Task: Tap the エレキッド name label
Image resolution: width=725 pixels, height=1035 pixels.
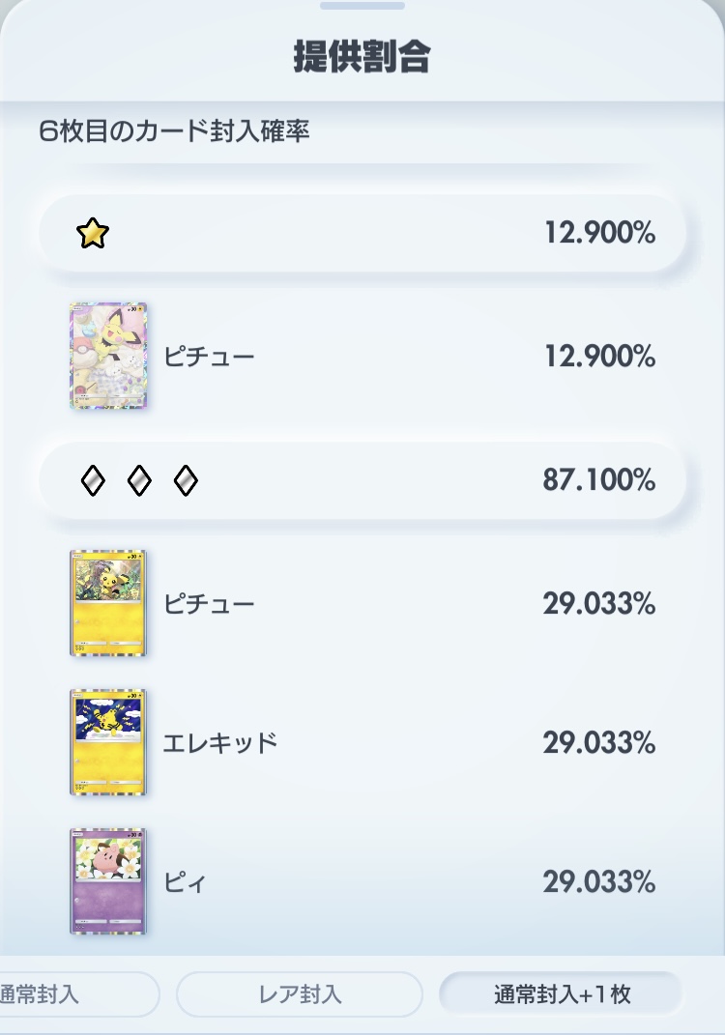Action: coord(219,743)
